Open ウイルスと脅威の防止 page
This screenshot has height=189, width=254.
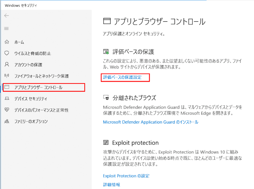pos(33,53)
